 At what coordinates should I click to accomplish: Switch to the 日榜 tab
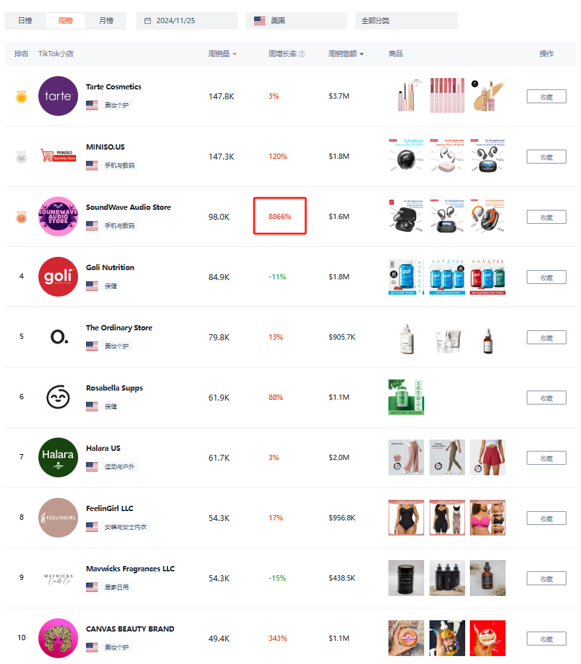[x=25, y=21]
